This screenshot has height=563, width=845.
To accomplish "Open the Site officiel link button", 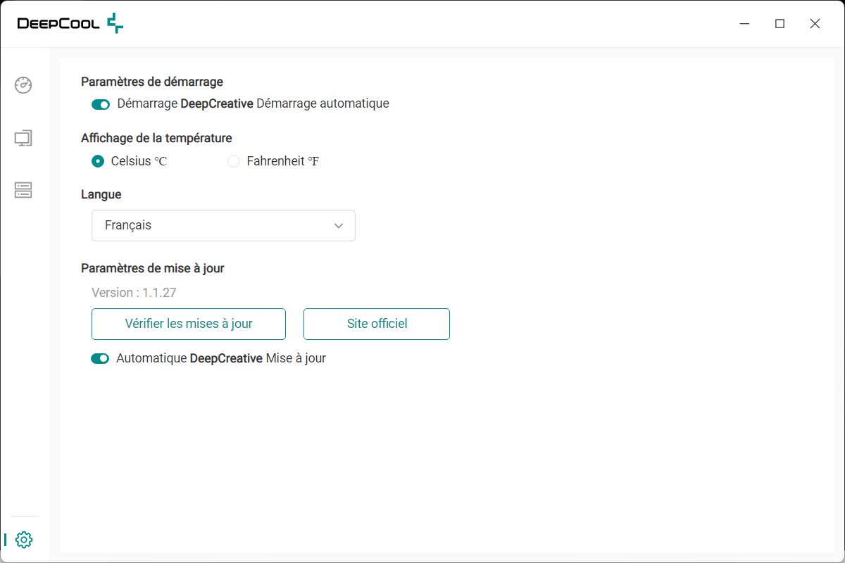I will click(377, 324).
